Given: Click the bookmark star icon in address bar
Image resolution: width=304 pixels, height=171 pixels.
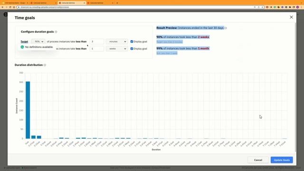Looking at the screenshot, I should 262,7.
